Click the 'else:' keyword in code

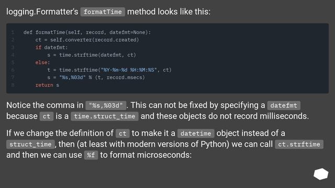42,63
